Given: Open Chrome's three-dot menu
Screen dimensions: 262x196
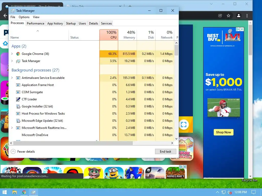Looking at the screenshot, I should coord(247,16).
